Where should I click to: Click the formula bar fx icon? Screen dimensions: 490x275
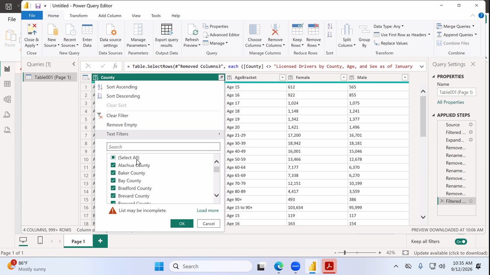click(115, 66)
